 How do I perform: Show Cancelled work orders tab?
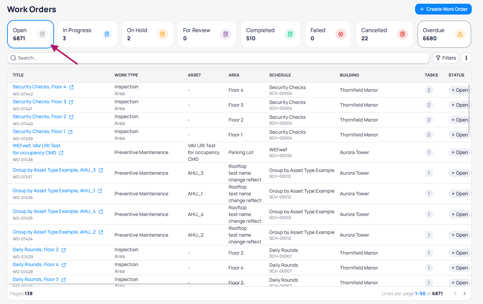(x=384, y=34)
